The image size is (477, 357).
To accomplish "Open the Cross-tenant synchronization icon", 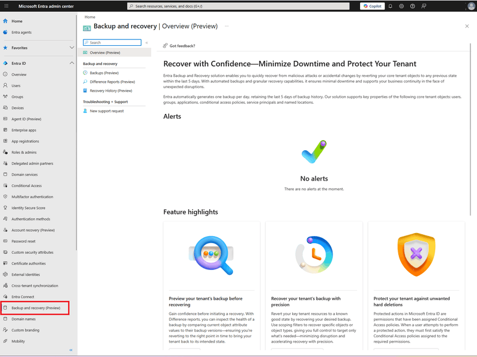I will click(5, 285).
